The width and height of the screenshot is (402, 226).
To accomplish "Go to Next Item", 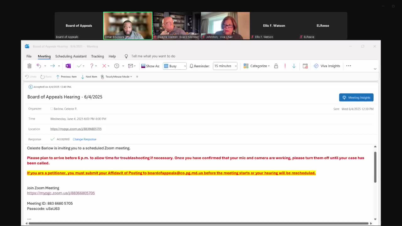I will (x=89, y=77).
